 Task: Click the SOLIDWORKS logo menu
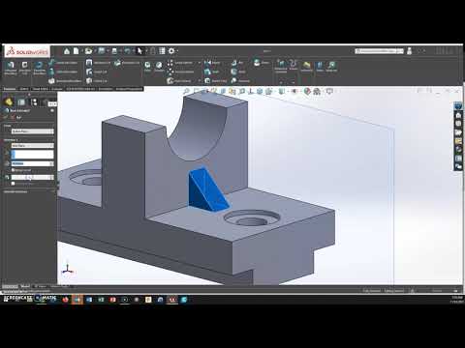click(27, 51)
